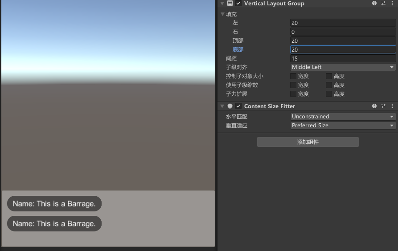Viewport: 398px width, 251px height.
Task: Click the 添加组件 button
Action: (308, 142)
